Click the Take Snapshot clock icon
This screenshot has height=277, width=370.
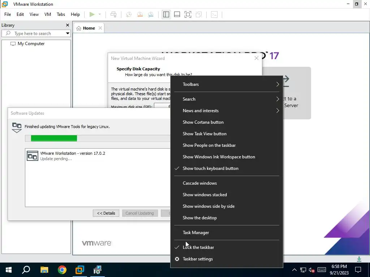tap(129, 14)
